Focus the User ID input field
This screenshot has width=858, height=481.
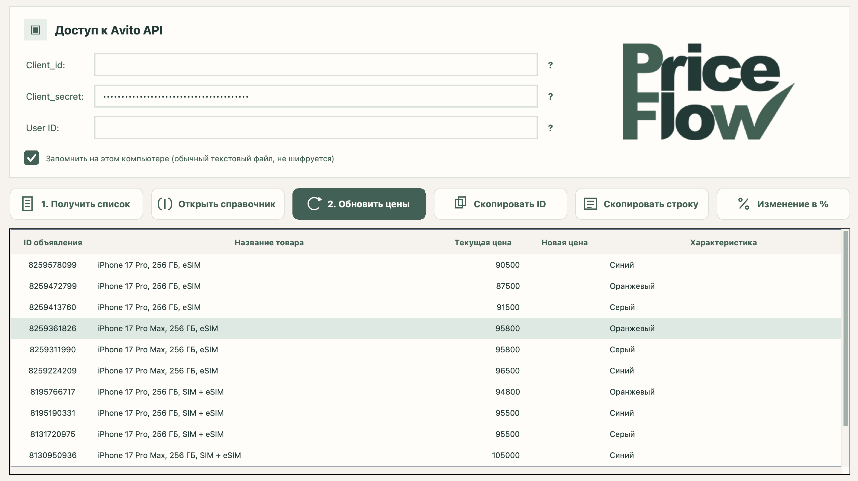tap(316, 127)
